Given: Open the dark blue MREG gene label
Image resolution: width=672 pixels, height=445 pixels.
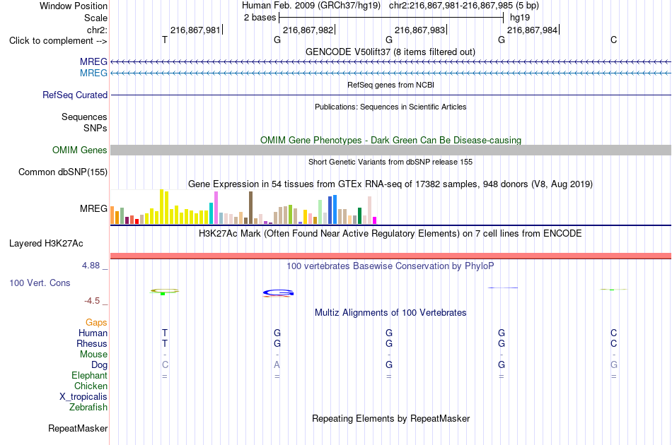Looking at the screenshot, I should [x=93, y=62].
